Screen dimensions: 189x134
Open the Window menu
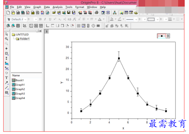pyautogui.click(x=92, y=7)
